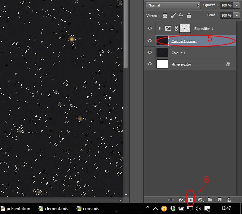Select the Calque 1 layer name
The image size is (242, 214).
[x=179, y=53]
